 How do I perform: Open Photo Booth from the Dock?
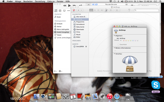pyautogui.click(x=80, y=96)
